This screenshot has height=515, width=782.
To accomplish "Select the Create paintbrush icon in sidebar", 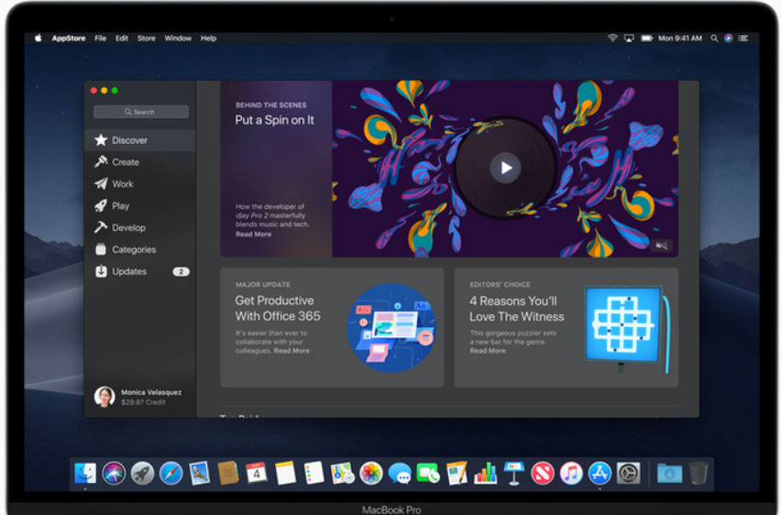I will coord(101,161).
